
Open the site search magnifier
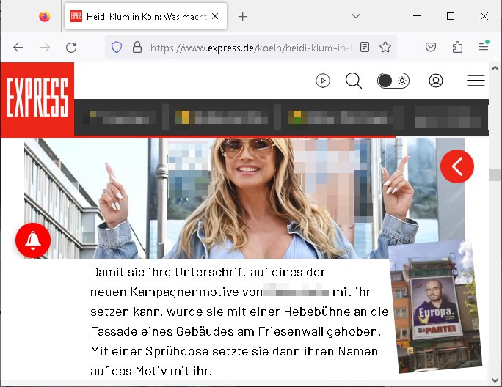pyautogui.click(x=354, y=81)
